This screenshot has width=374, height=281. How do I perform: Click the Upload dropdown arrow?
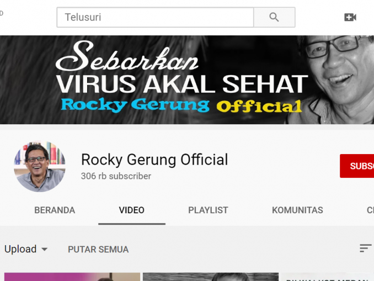pyautogui.click(x=44, y=250)
